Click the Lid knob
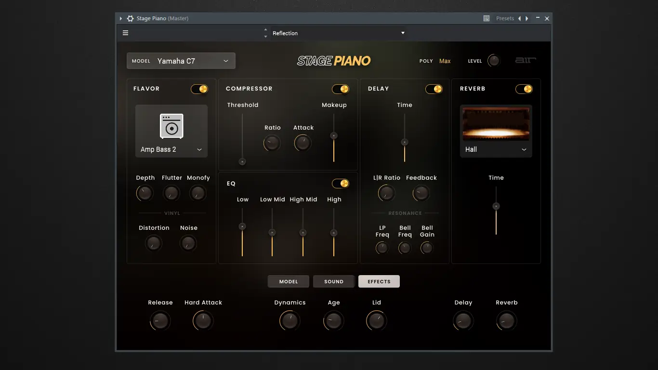Viewport: 658px width, 370px height. (x=377, y=321)
